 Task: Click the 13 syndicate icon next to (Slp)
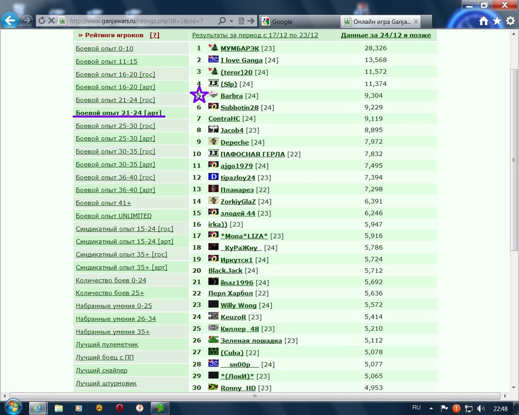213,83
